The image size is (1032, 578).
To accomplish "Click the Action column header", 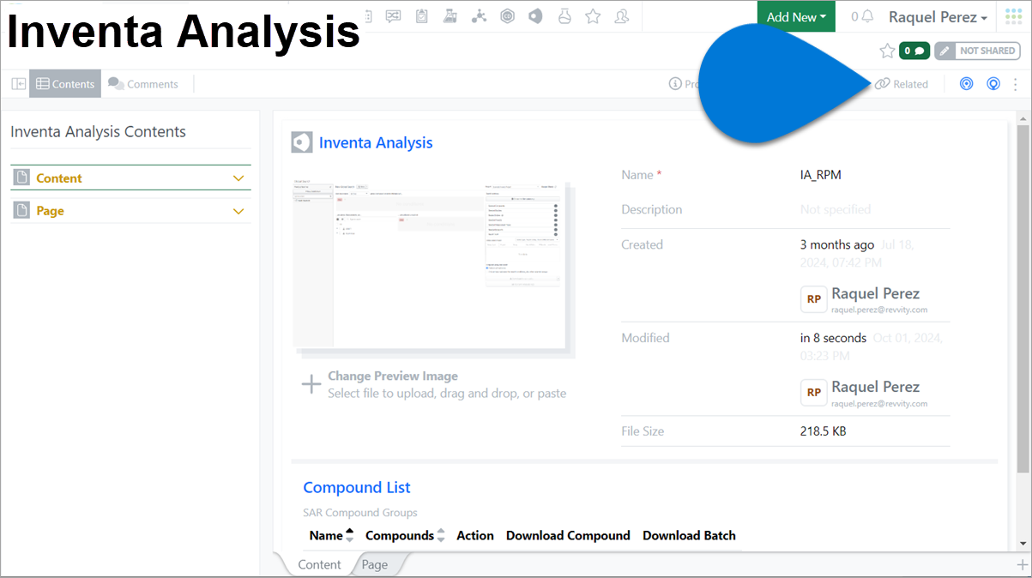I will click(x=475, y=535).
